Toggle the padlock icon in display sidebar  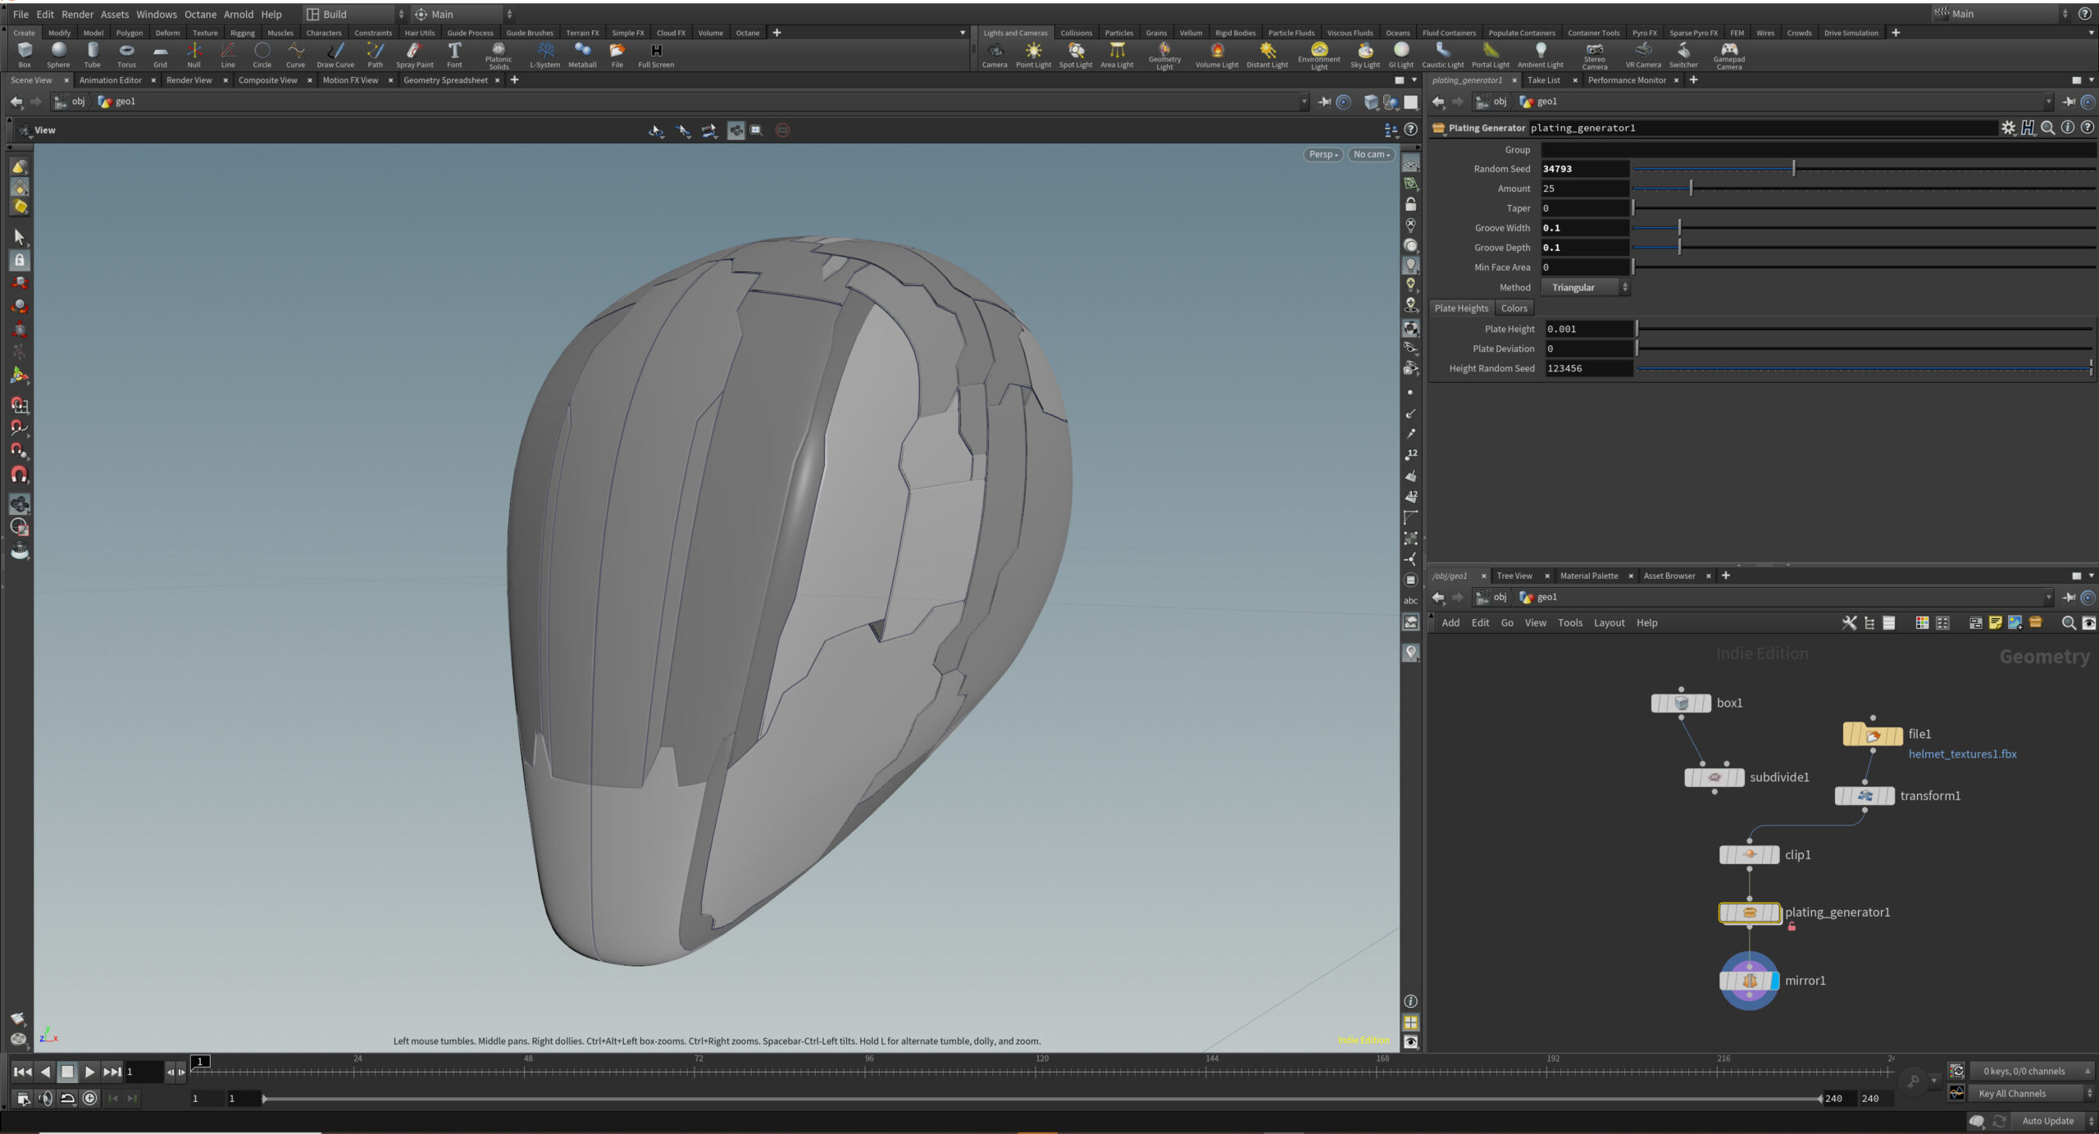point(1410,204)
